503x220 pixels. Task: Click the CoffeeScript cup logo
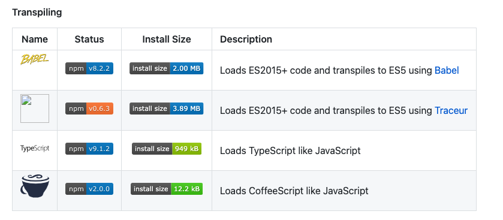(x=35, y=186)
